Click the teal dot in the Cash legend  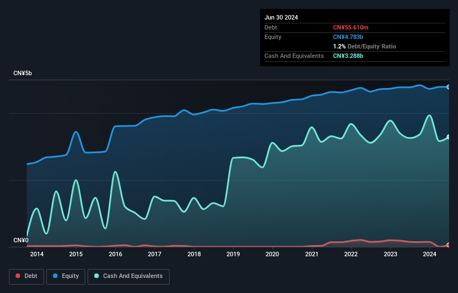[97, 276]
